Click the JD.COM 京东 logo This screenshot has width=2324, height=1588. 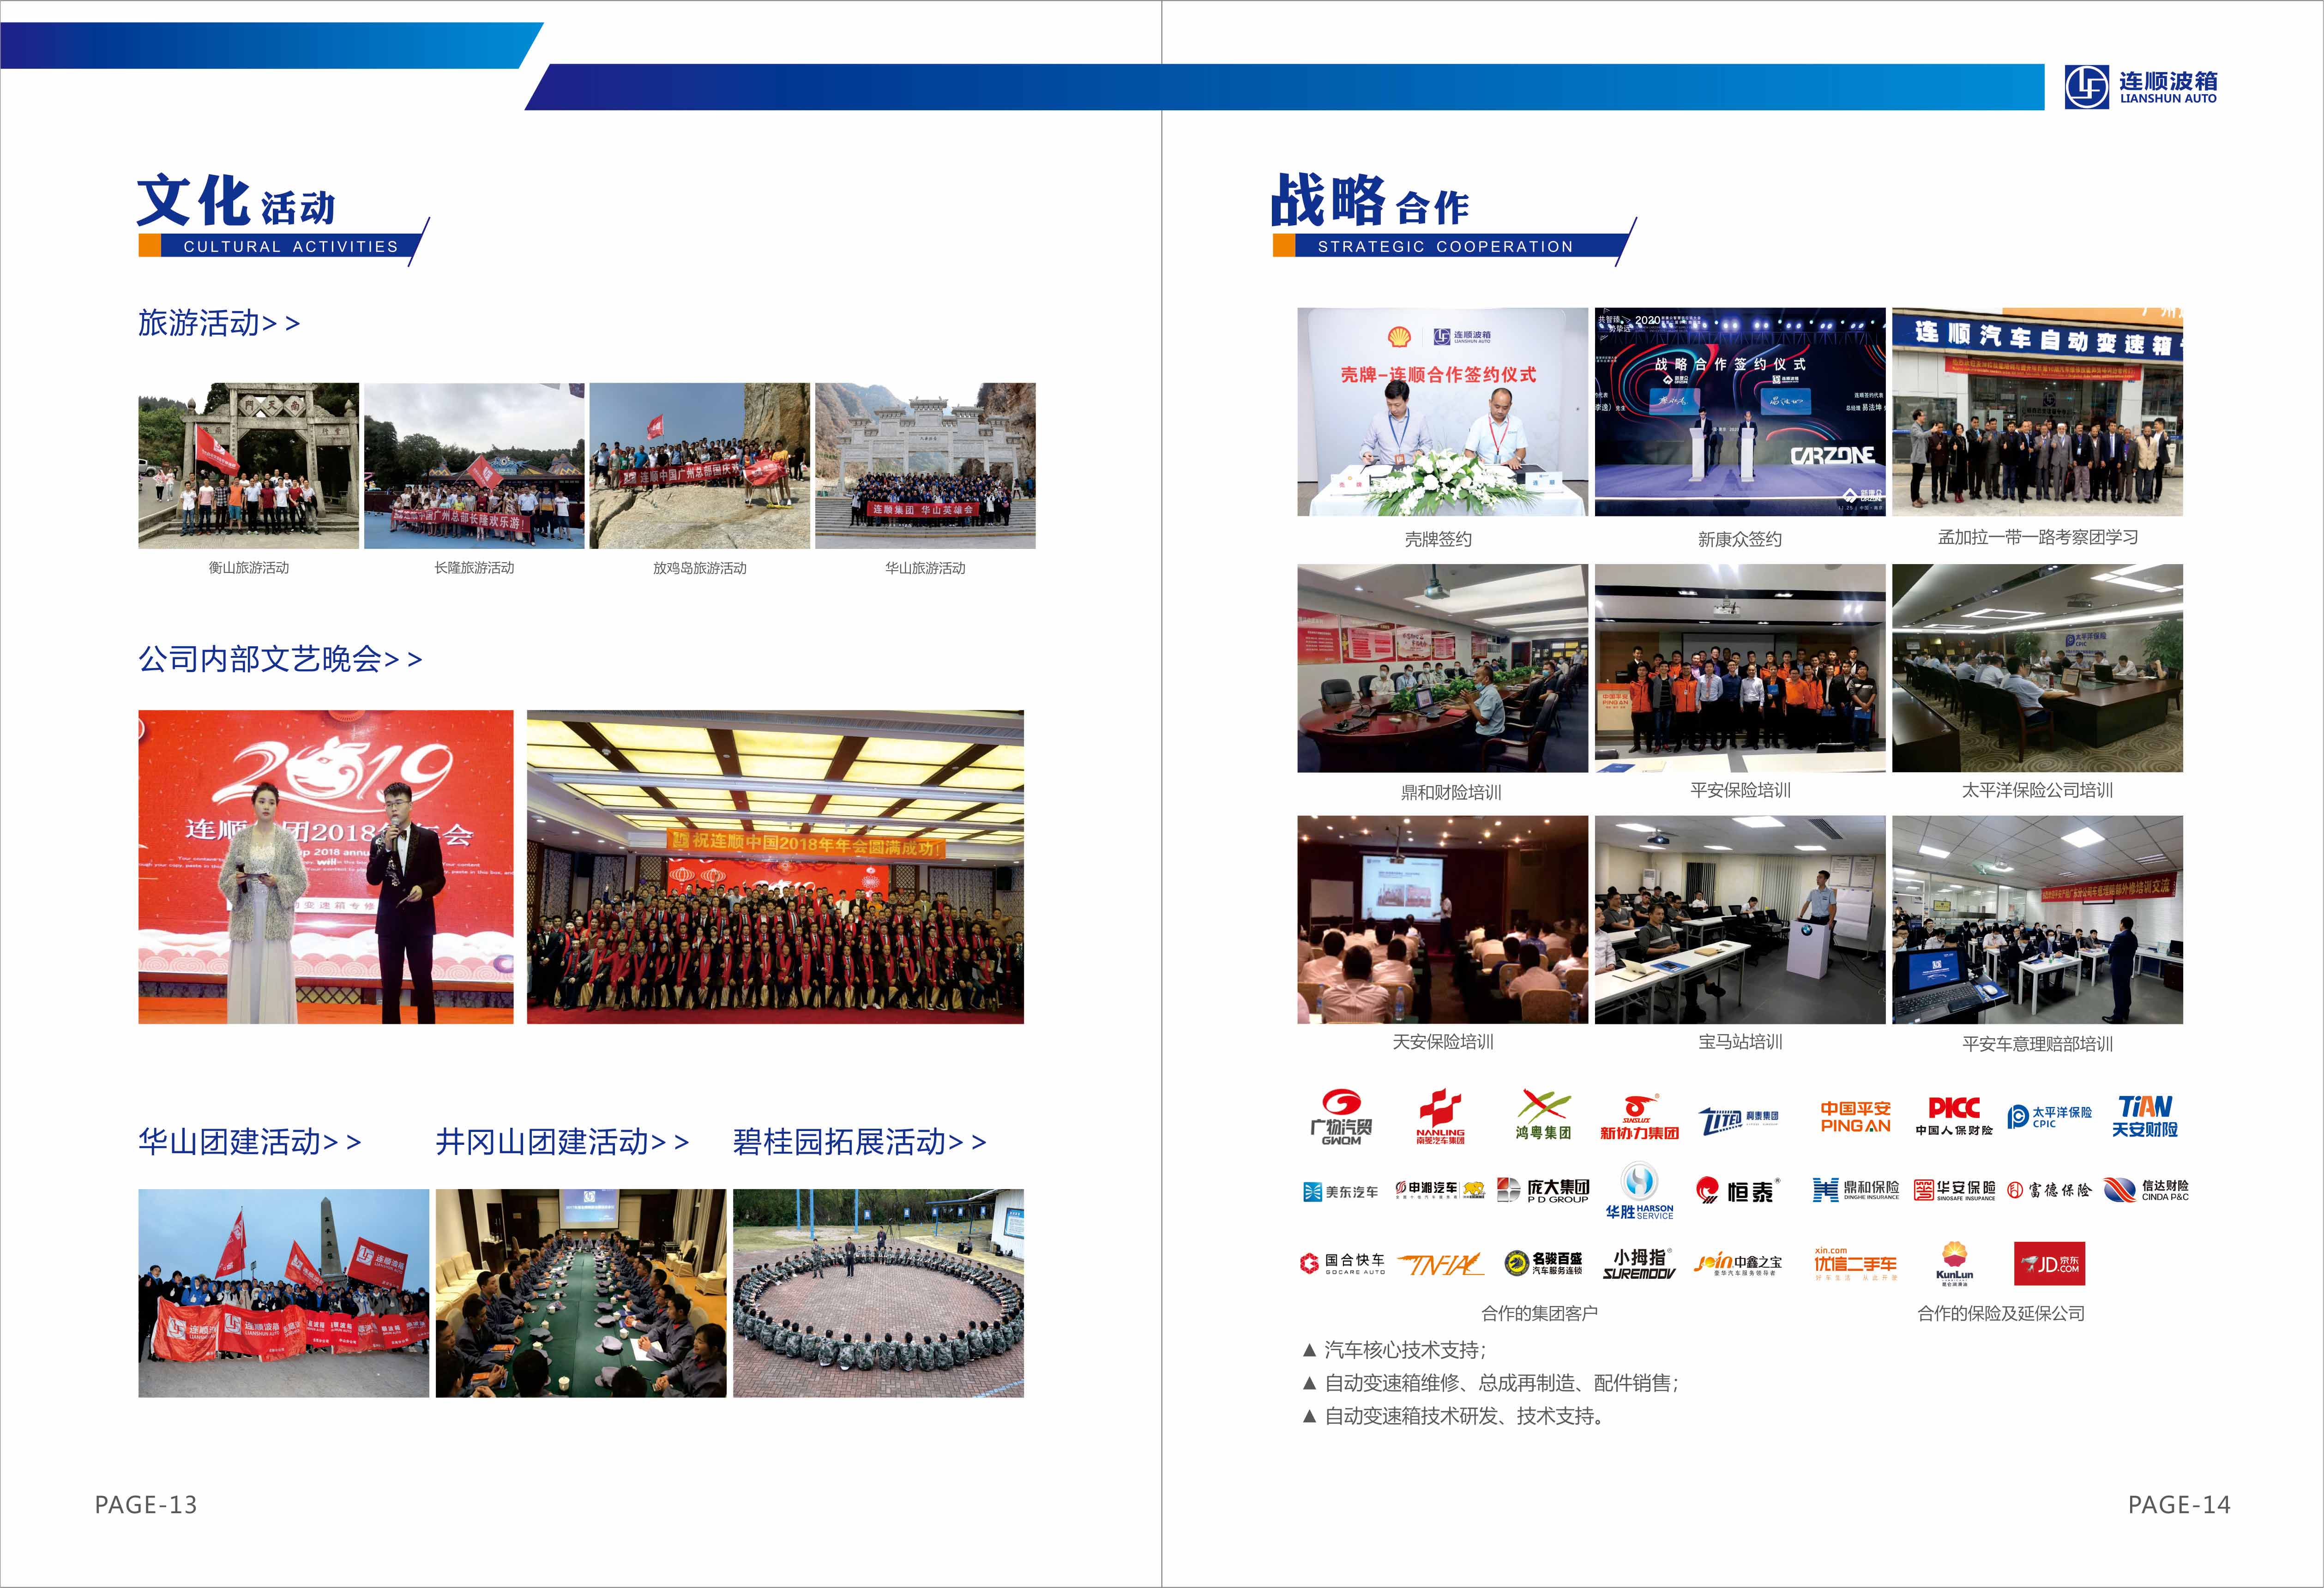[2049, 1264]
